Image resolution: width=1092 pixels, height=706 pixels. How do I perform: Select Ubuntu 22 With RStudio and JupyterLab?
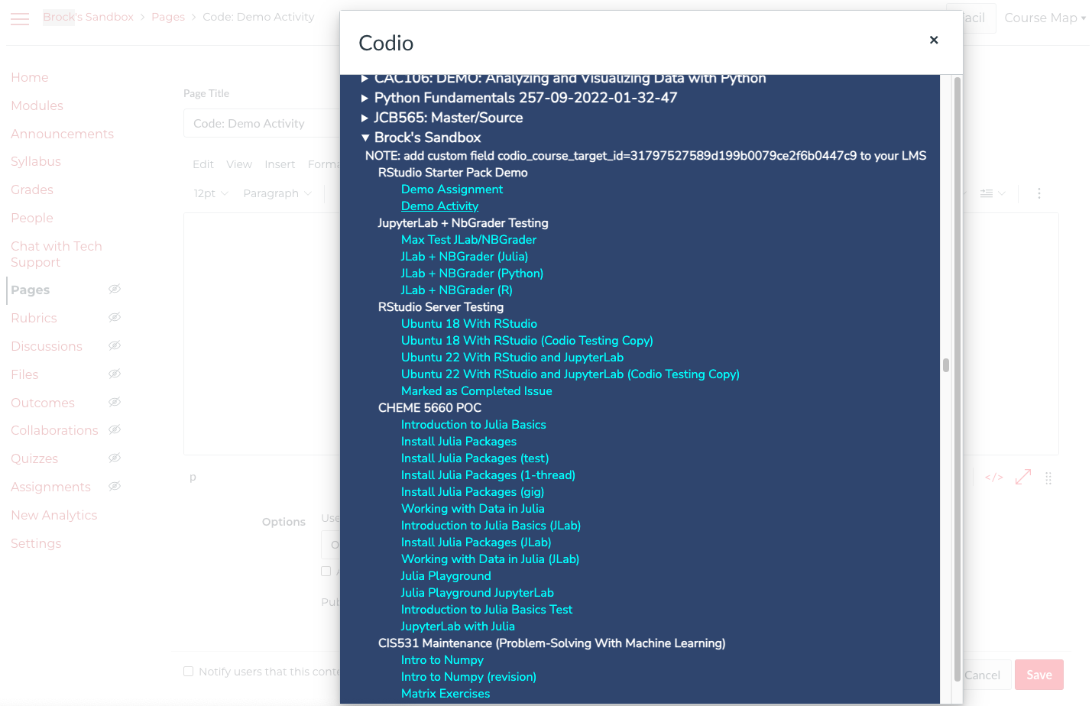(512, 358)
